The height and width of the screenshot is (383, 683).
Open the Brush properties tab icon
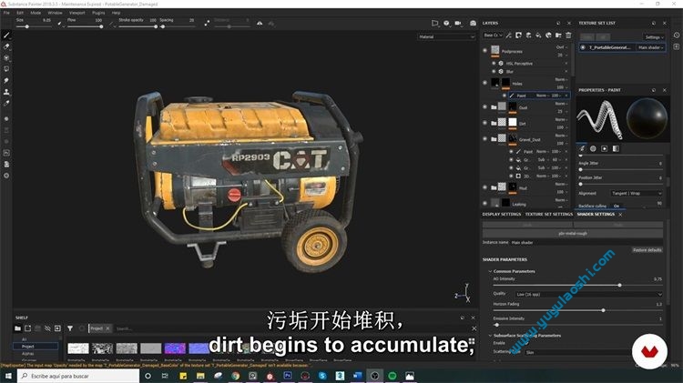coord(582,148)
